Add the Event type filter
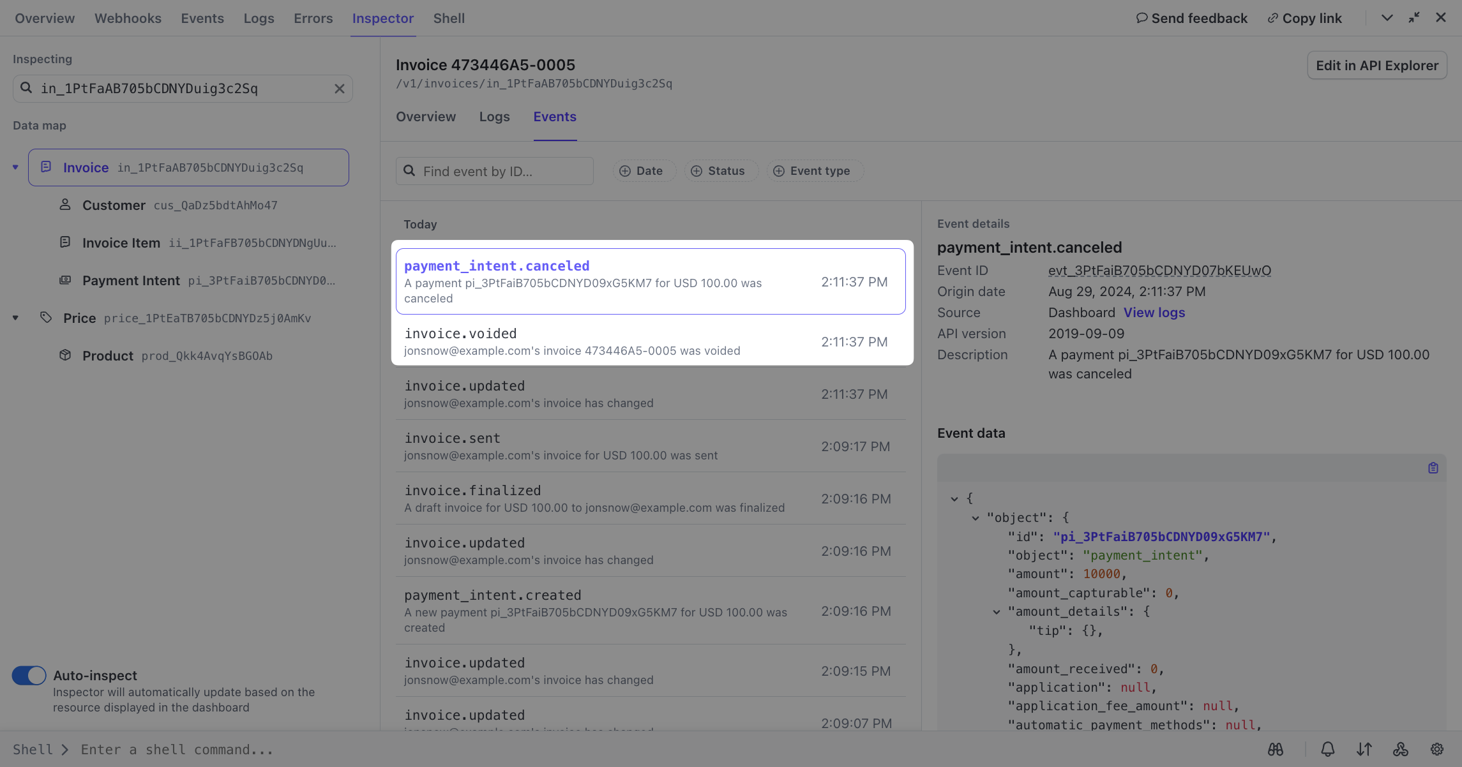The image size is (1462, 767). pos(812,171)
